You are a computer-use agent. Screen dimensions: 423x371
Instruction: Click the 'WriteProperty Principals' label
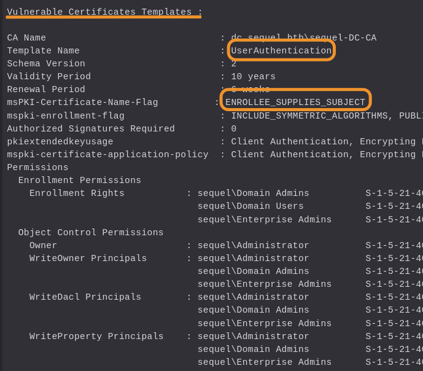point(96,337)
